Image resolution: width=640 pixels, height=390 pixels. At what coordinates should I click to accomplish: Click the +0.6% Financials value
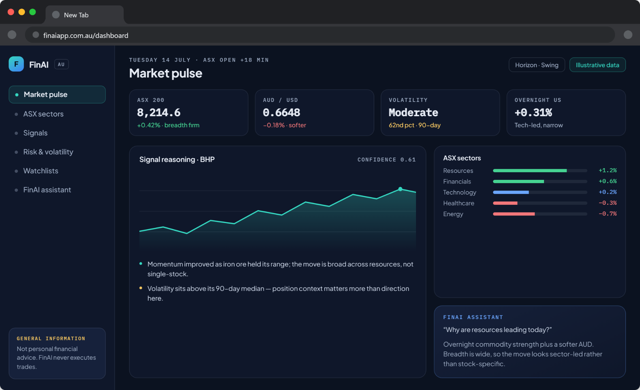(608, 182)
